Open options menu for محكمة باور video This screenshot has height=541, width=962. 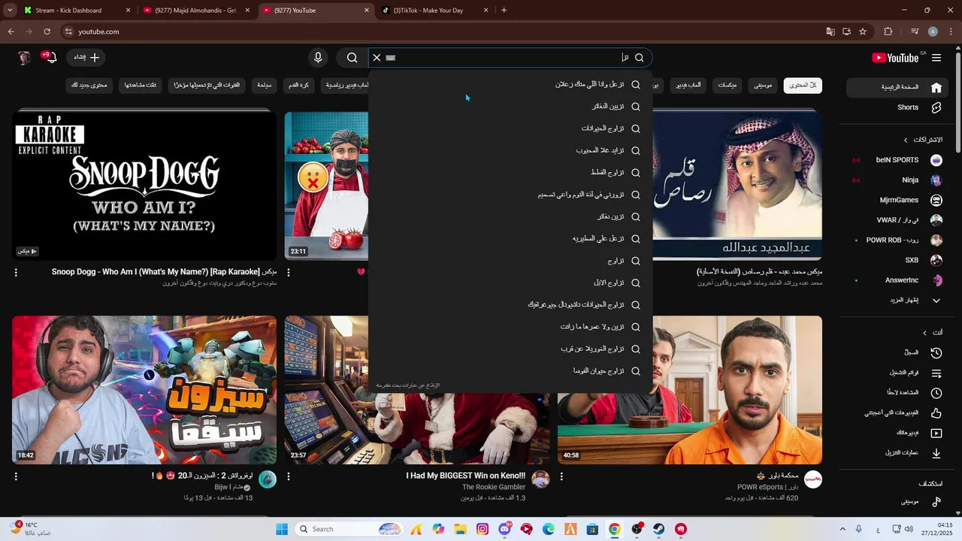coord(561,476)
